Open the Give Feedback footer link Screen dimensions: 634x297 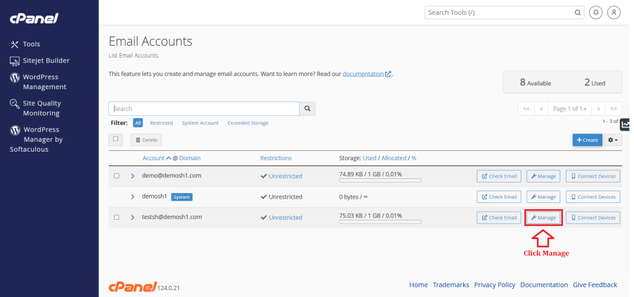click(x=595, y=285)
